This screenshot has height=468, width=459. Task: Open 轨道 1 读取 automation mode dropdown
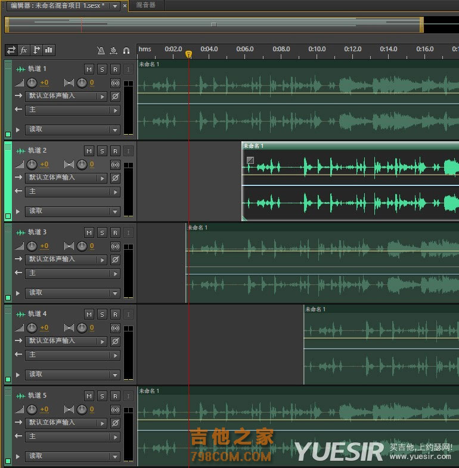pyautogui.click(x=73, y=129)
